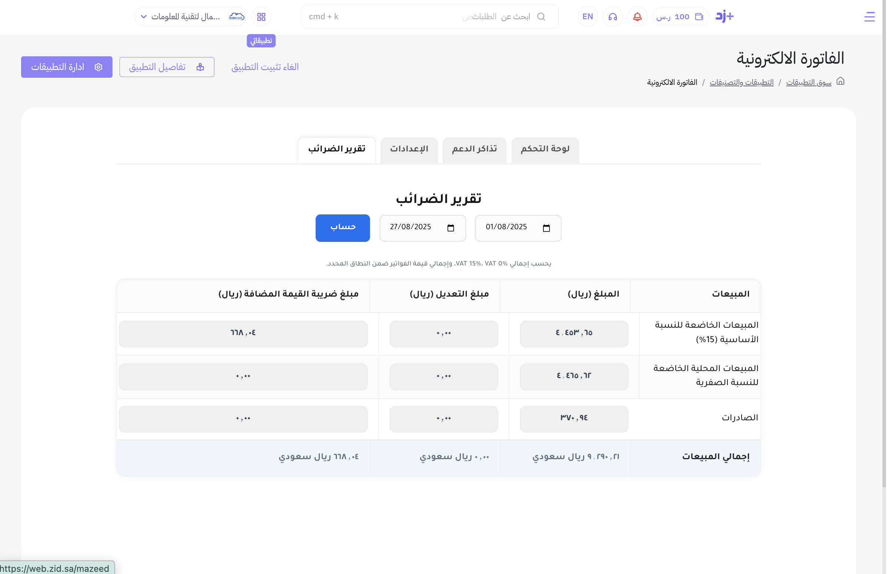Open calendar picker for 27/08/2025 date
887x574 pixels.
(x=451, y=228)
